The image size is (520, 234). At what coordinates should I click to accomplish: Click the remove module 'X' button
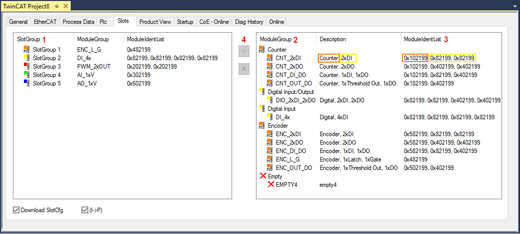pyautogui.click(x=244, y=69)
